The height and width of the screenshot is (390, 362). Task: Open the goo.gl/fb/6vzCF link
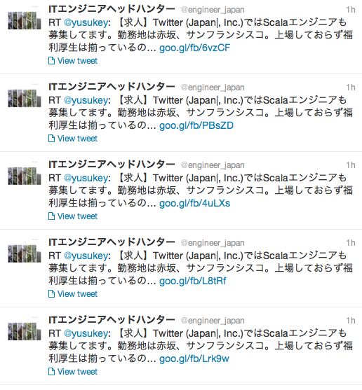[194, 48]
